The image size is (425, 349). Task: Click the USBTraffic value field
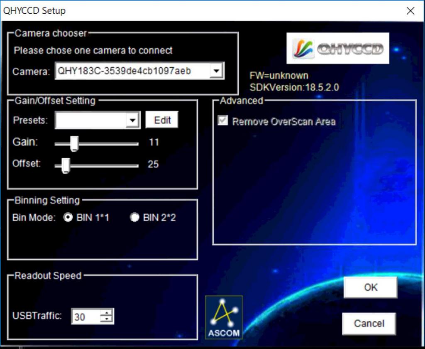coord(86,317)
